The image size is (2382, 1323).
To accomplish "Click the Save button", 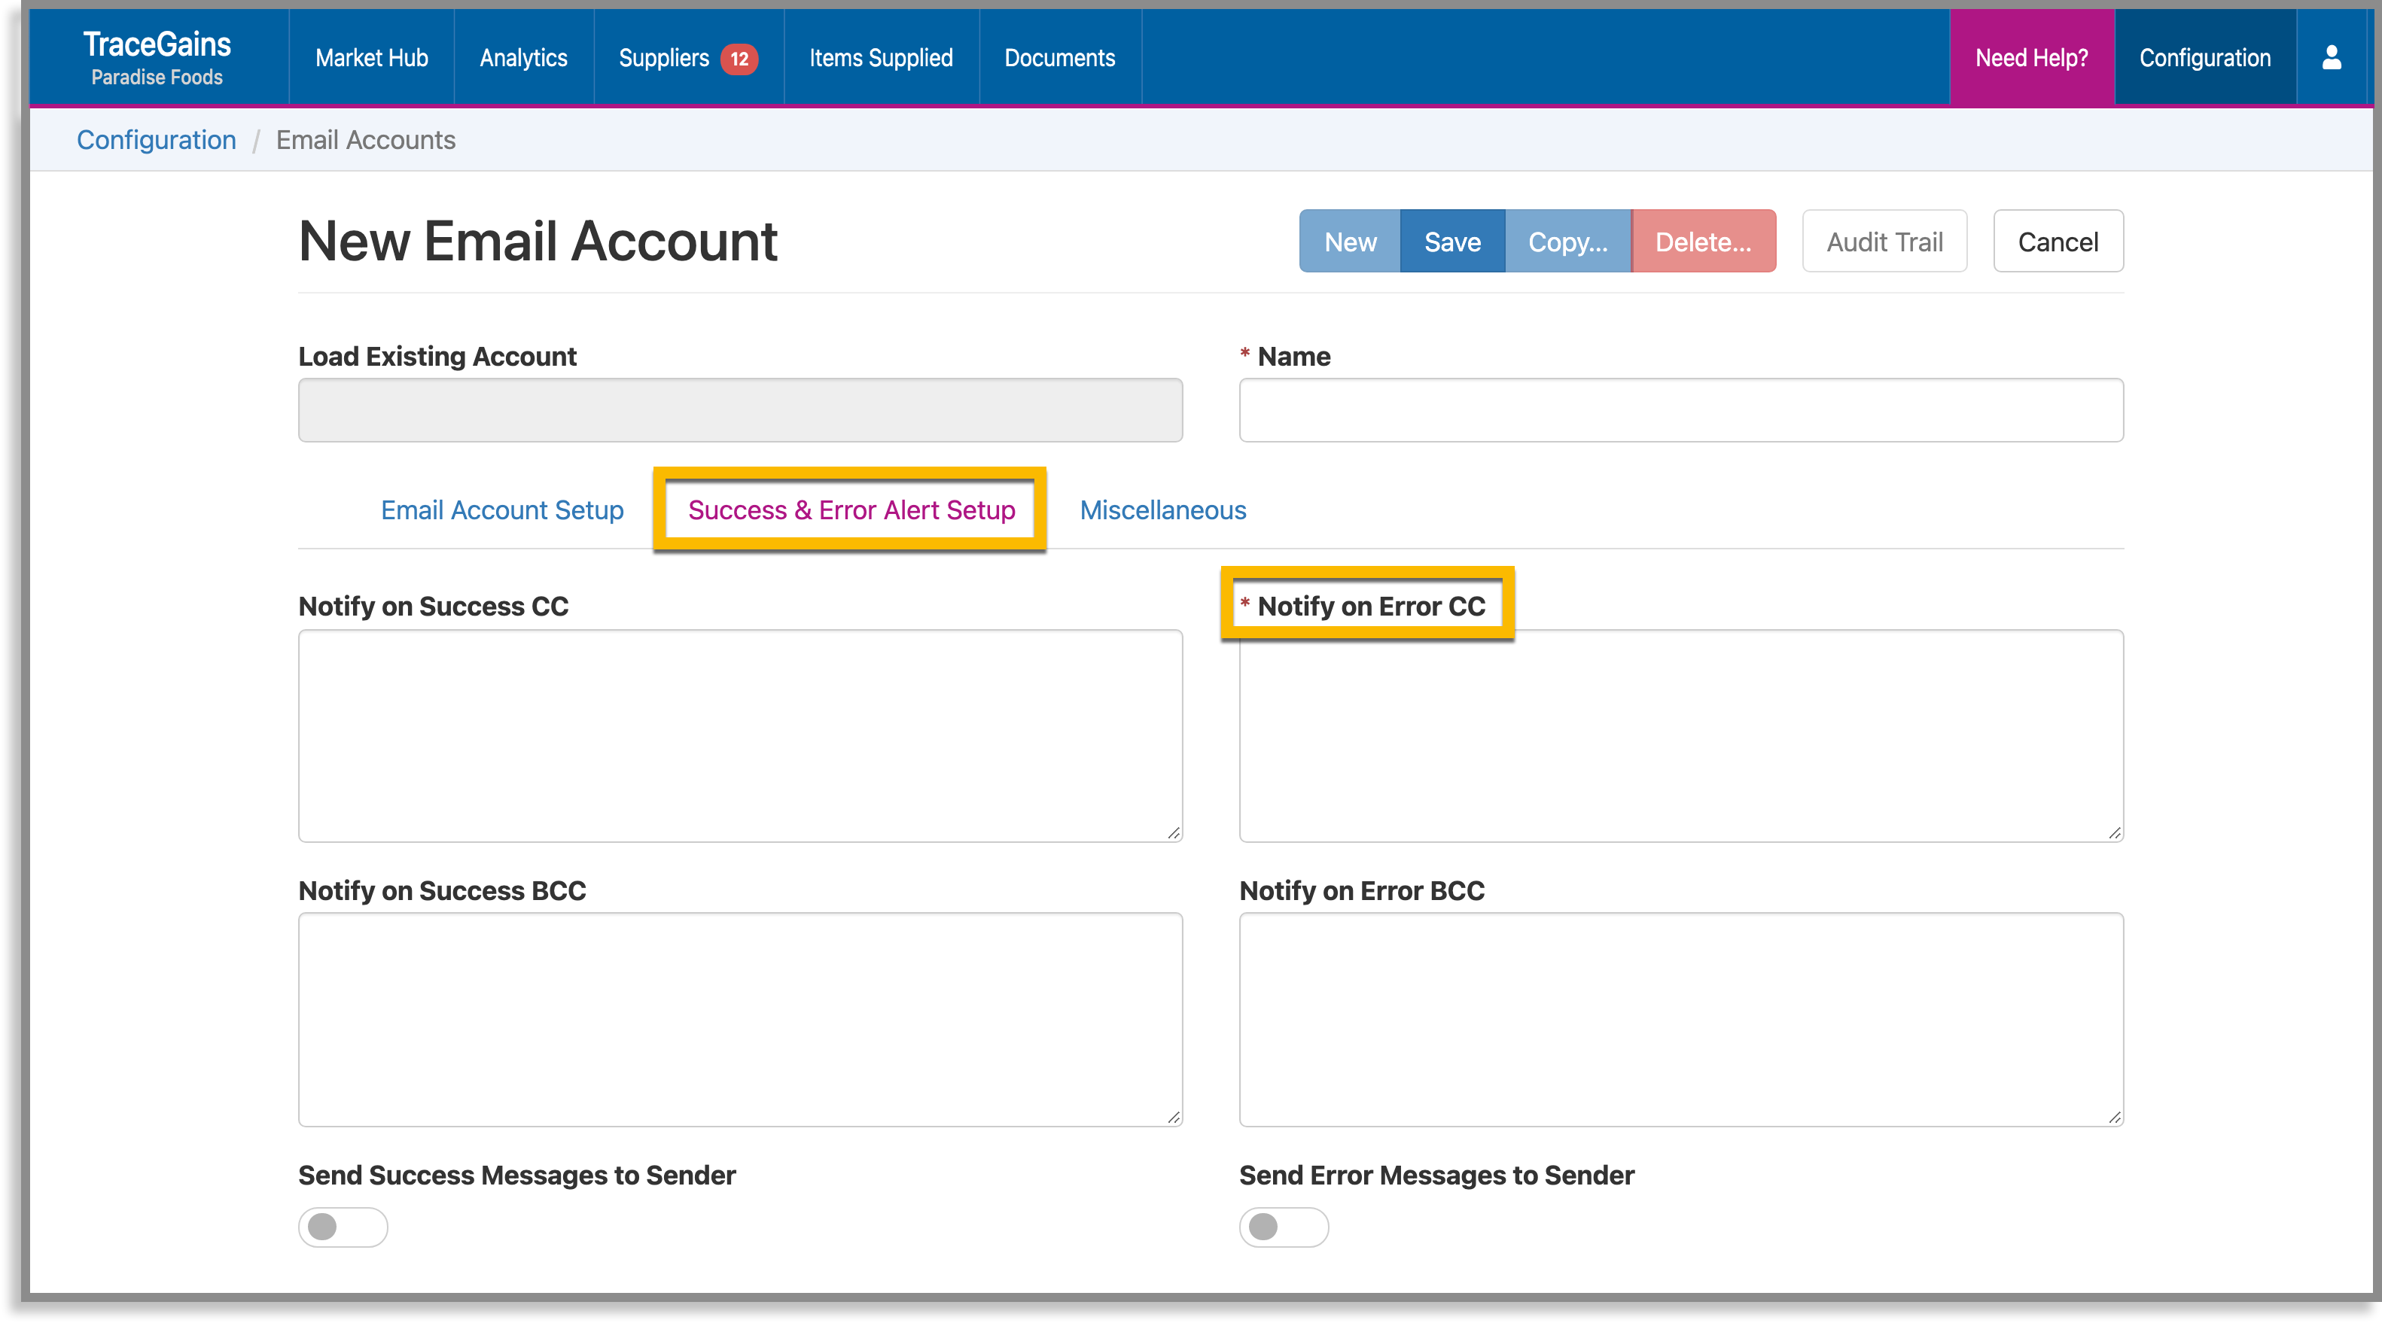I will click(x=1451, y=242).
